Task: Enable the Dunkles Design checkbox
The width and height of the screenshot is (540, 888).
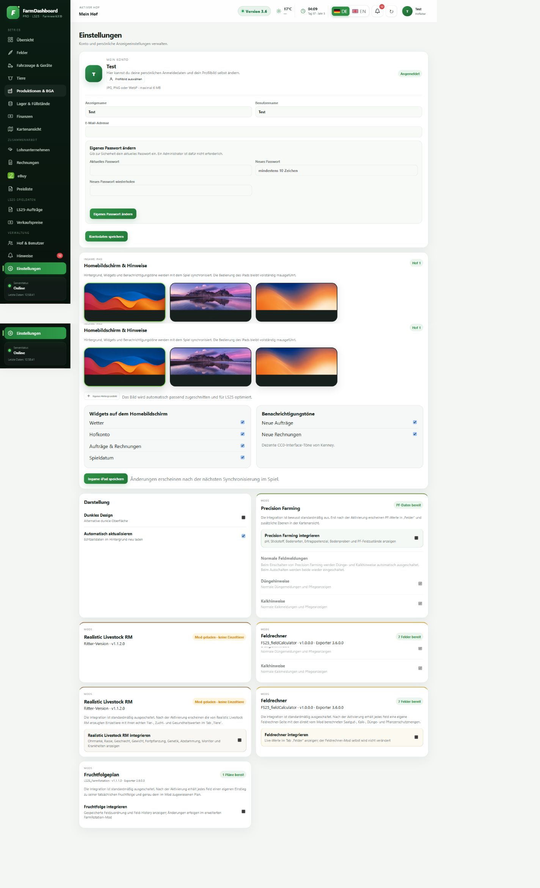Action: pos(243,517)
